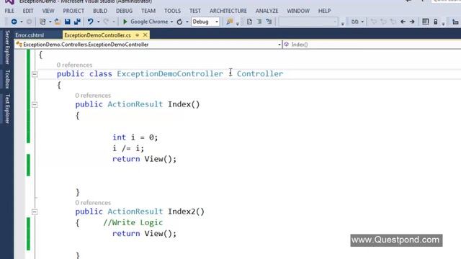Open the Toolbox side panel

coord(7,79)
